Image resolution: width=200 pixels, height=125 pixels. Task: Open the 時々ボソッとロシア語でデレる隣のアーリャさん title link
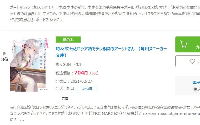[111, 52]
